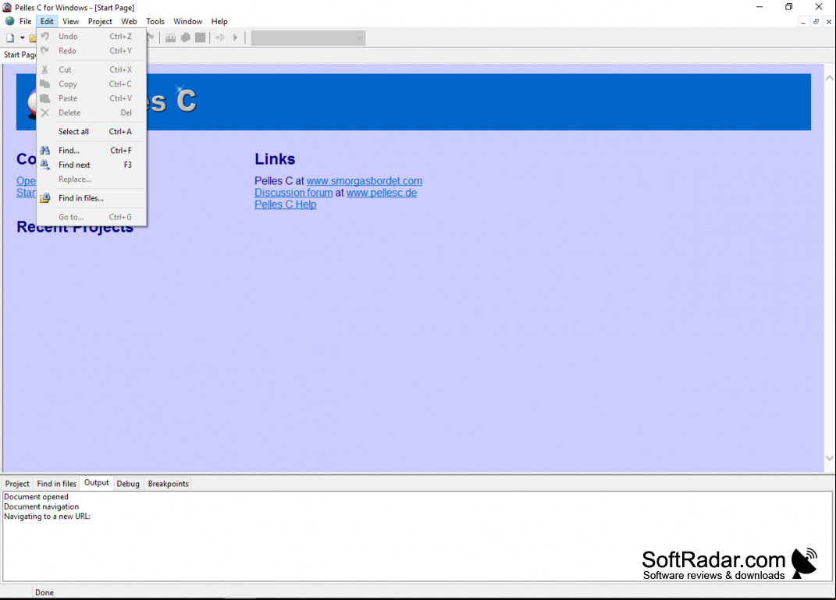The height and width of the screenshot is (600, 836).
Task: Open the Help menu
Action: (x=219, y=21)
